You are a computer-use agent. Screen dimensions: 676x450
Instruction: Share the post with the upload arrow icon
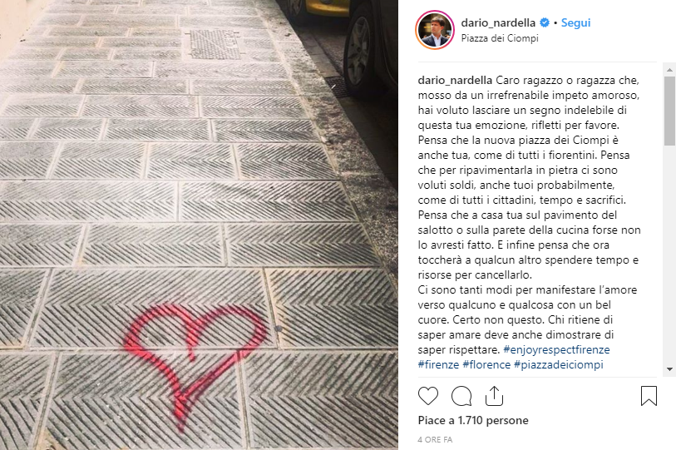pos(494,396)
